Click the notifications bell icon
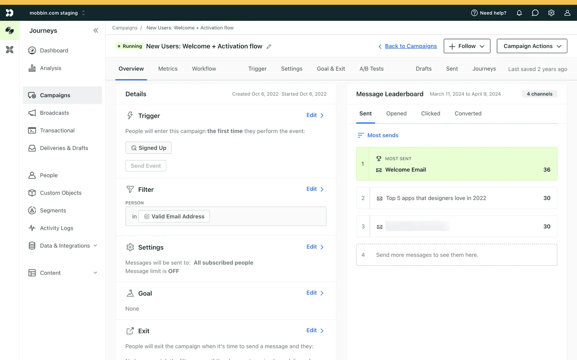Screen dimensions: 577x360 [519, 13]
